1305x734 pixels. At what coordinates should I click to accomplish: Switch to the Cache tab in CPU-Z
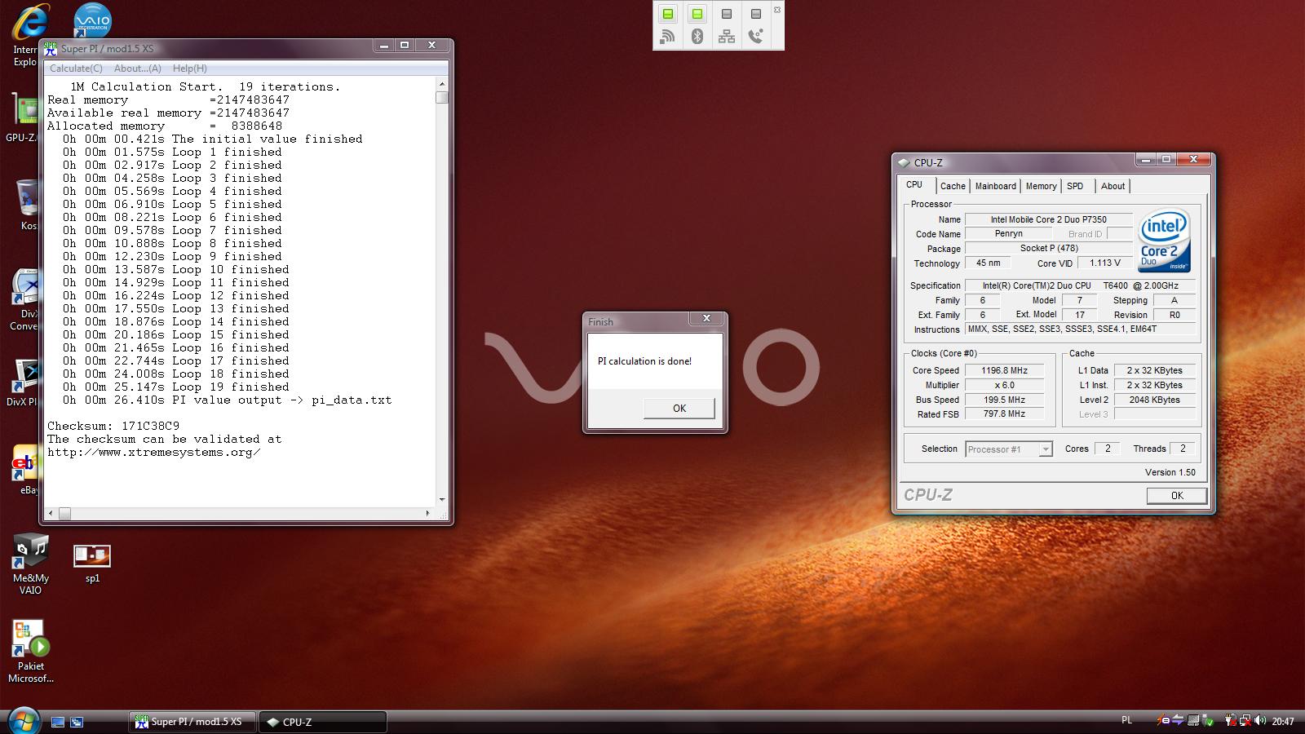click(953, 186)
